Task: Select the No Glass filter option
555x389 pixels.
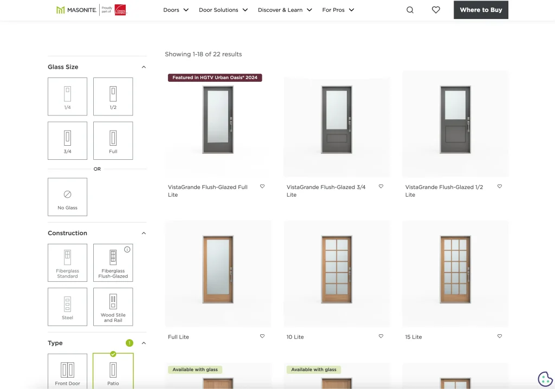Action: click(x=67, y=197)
